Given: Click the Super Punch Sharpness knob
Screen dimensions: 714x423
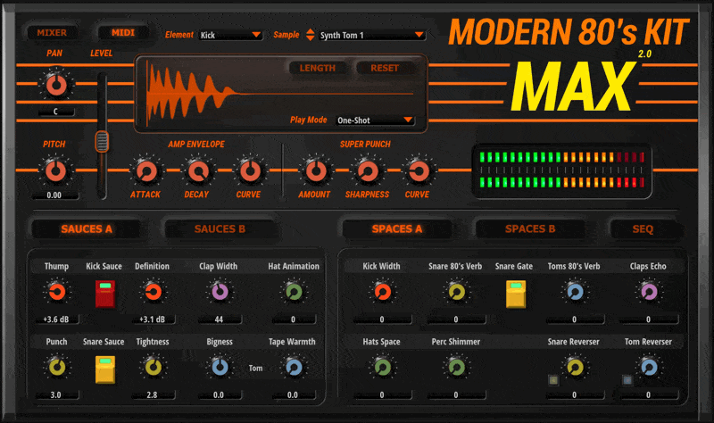Looking at the screenshot, I should [365, 170].
